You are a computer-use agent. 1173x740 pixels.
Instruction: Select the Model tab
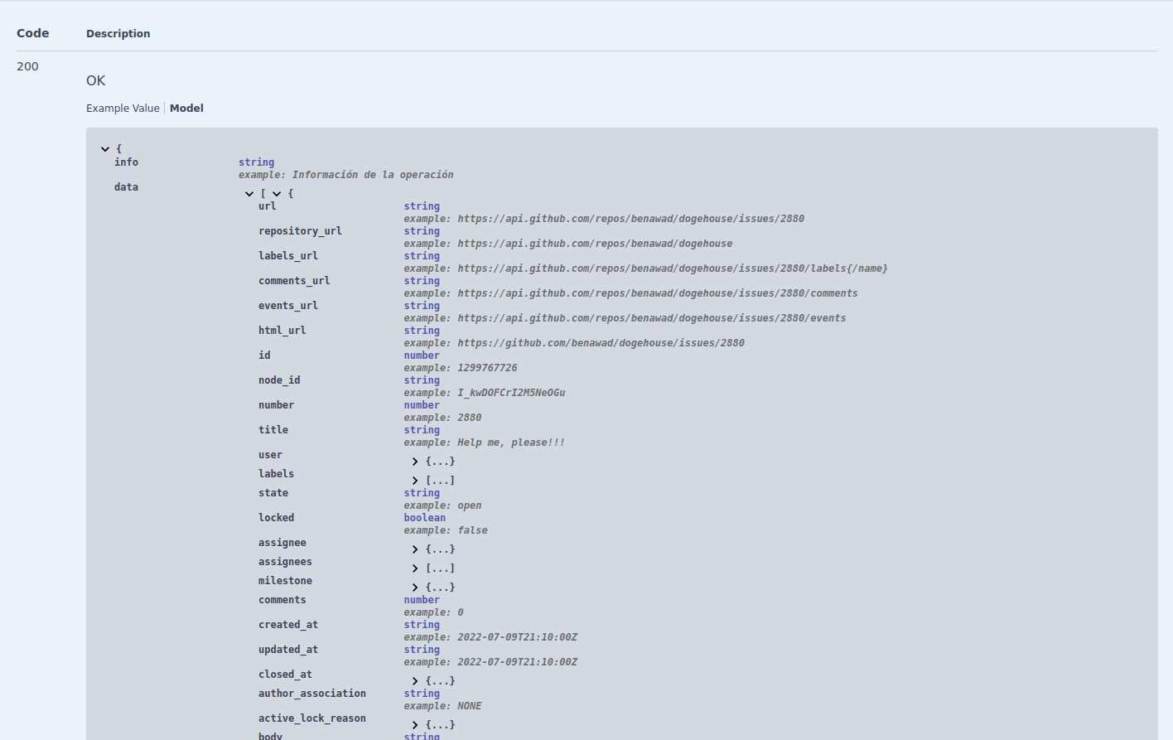click(x=186, y=108)
